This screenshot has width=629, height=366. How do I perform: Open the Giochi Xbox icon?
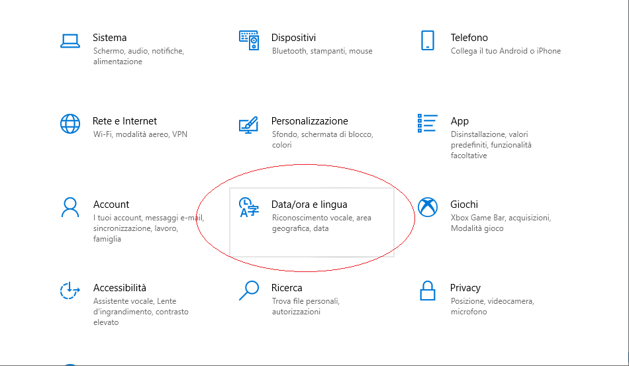tap(428, 207)
